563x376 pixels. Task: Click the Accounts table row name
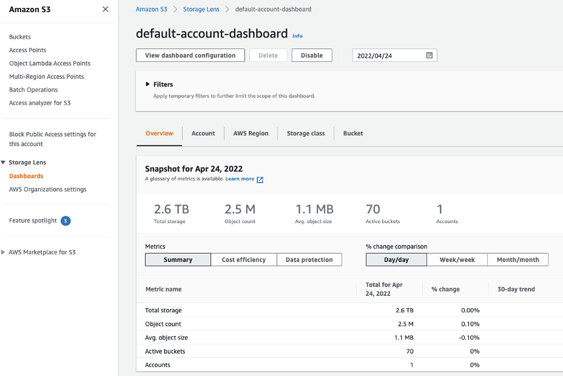(158, 365)
